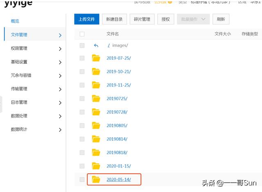Viewport: 262px width, 192px height.
Task: Check the box for folder 20190818/
Action: 82,153
